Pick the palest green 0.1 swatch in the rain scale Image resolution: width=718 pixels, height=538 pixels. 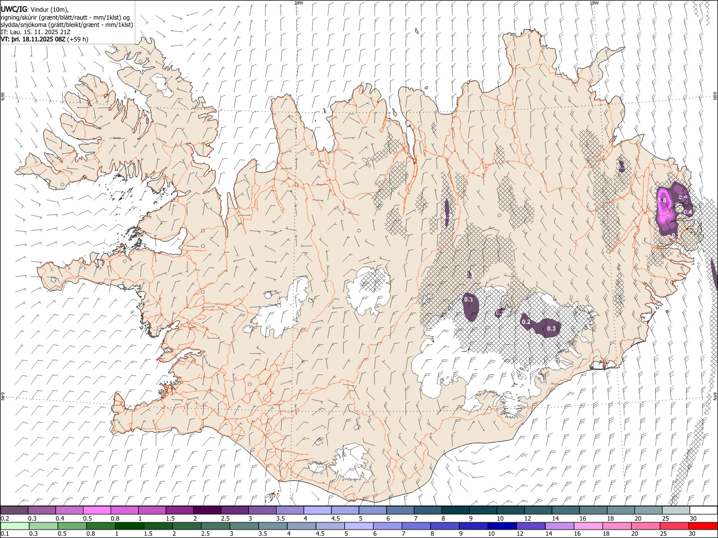pos(14,526)
